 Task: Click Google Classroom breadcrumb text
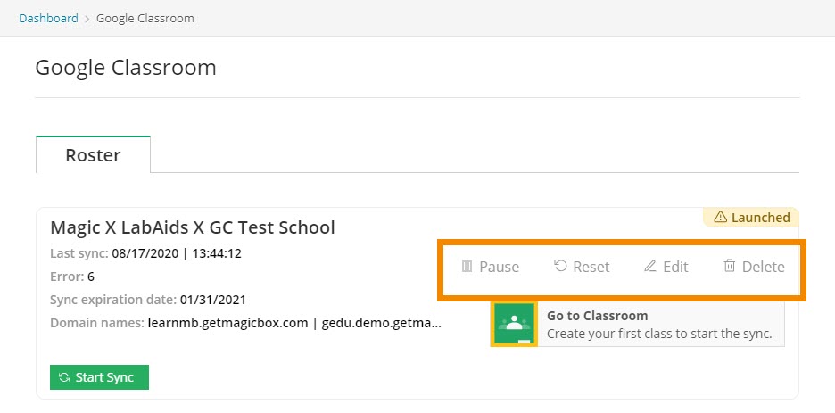(x=145, y=18)
